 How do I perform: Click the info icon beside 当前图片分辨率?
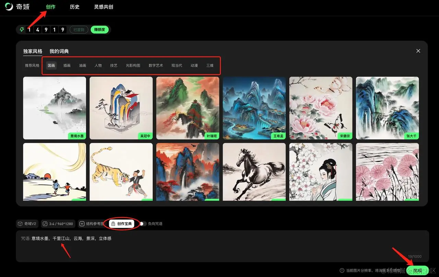coord(342,271)
